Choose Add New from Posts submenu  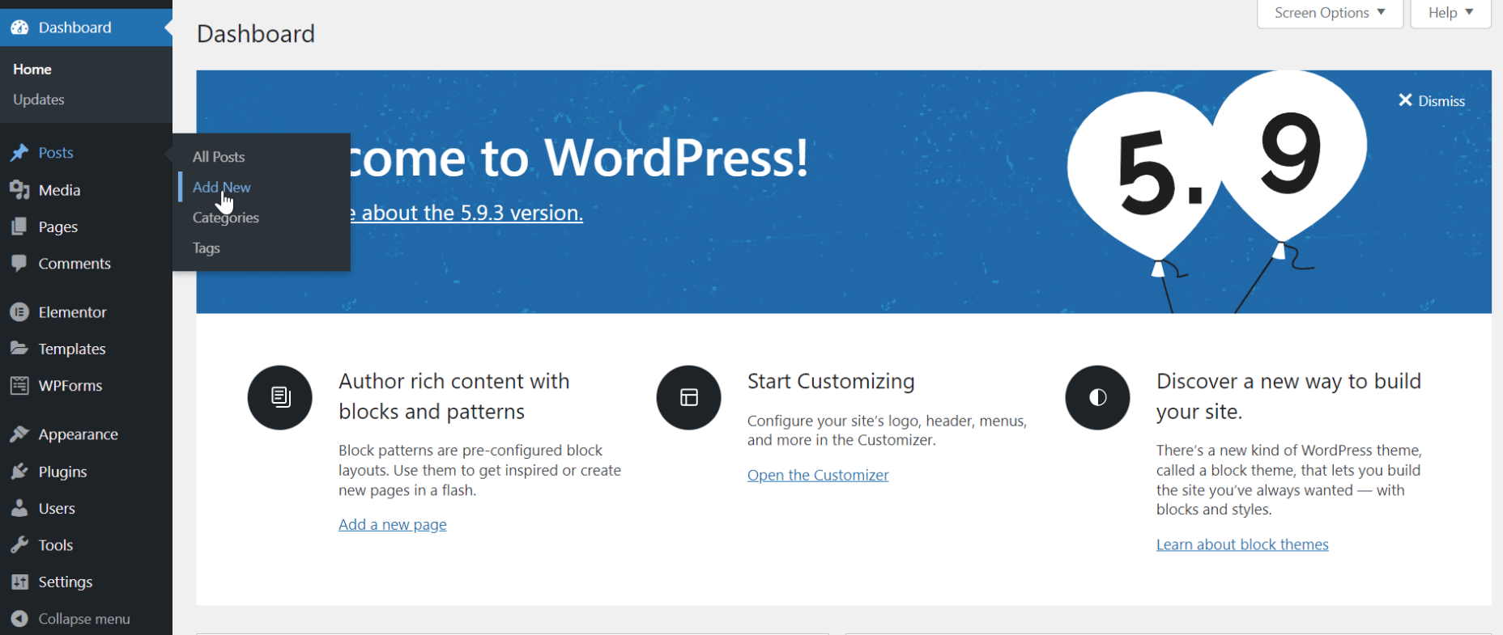(x=222, y=187)
